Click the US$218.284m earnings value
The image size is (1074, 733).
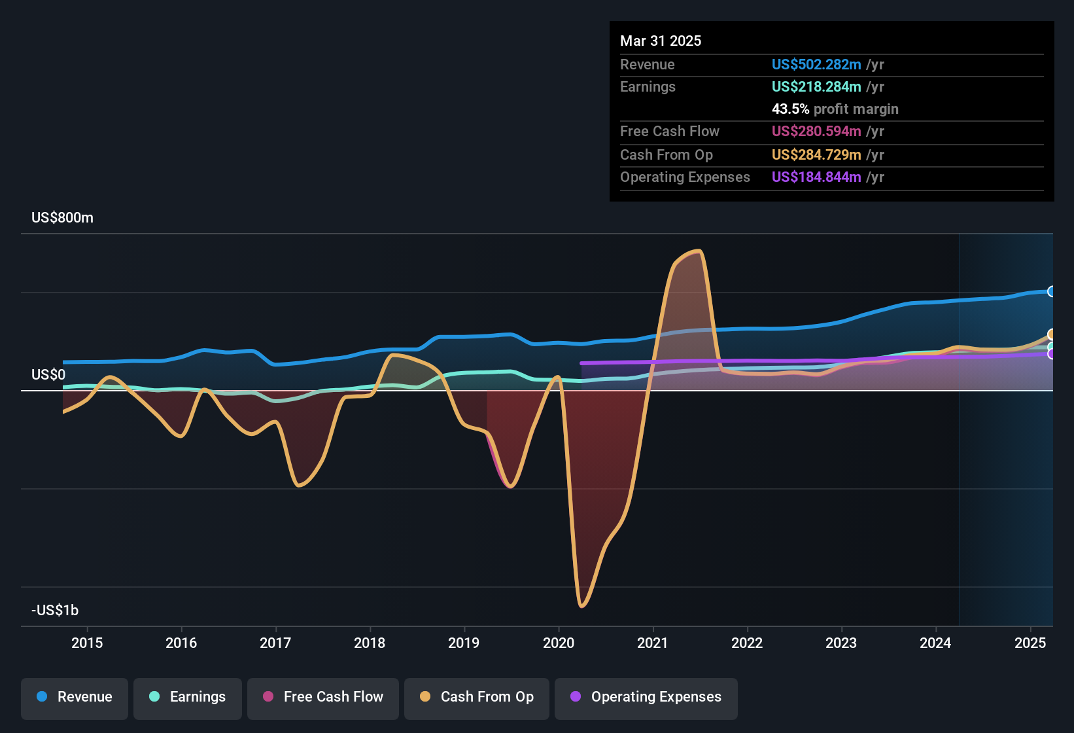click(816, 87)
